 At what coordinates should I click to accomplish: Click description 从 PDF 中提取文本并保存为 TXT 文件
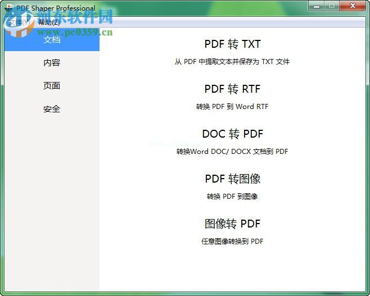point(232,62)
